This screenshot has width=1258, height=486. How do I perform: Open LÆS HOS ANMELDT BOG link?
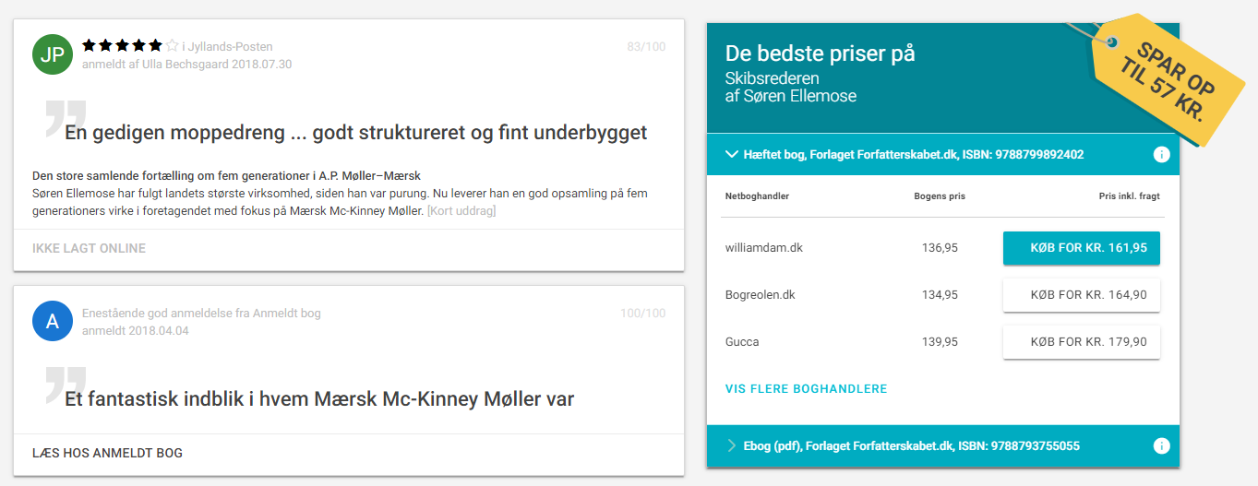[x=107, y=453]
